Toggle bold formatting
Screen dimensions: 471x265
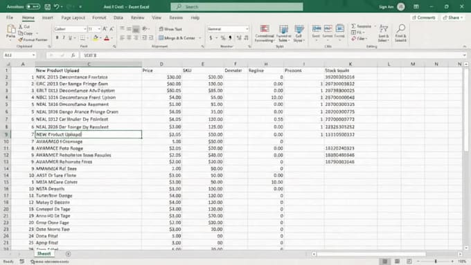point(57,38)
